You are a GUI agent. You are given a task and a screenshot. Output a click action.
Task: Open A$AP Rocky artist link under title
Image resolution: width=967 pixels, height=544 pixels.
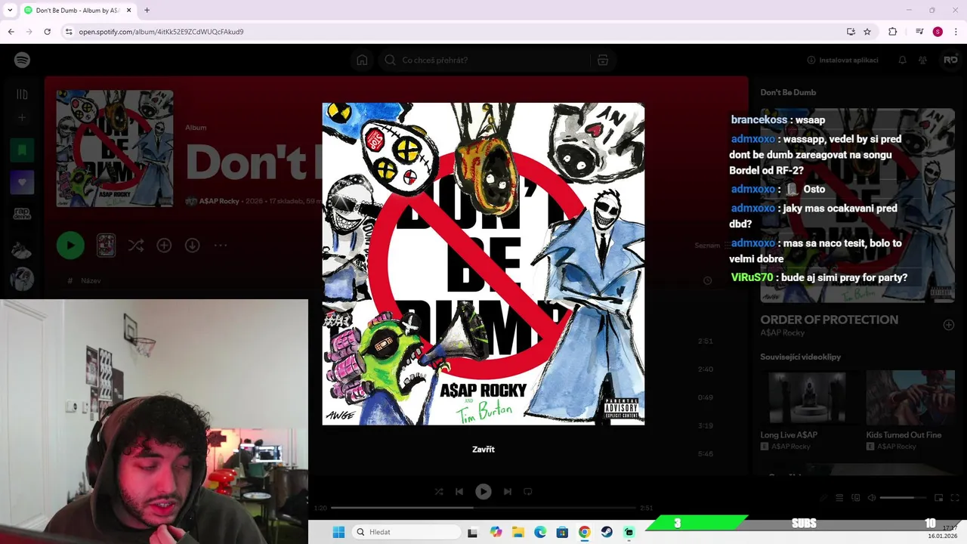pos(219,202)
